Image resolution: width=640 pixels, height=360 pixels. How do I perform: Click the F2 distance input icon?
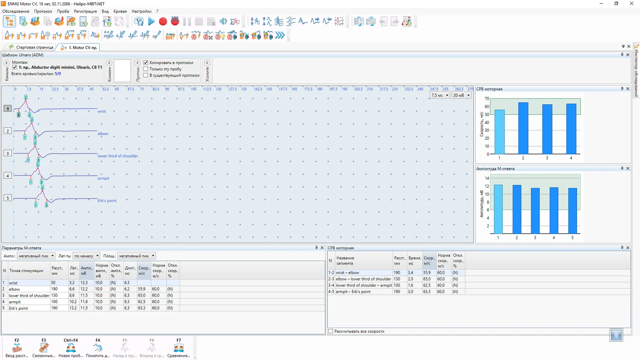[x=17, y=348]
